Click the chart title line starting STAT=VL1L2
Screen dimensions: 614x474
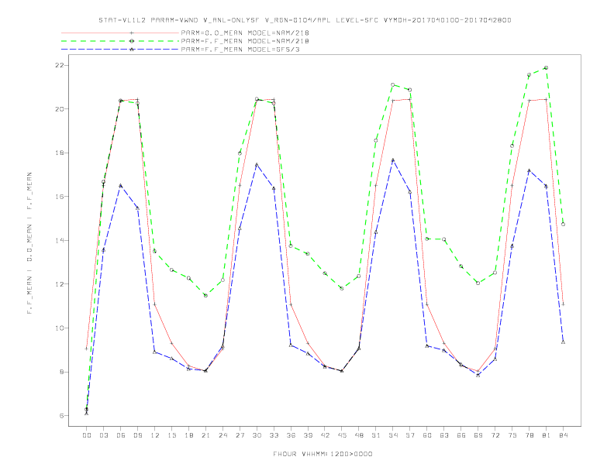coord(305,20)
